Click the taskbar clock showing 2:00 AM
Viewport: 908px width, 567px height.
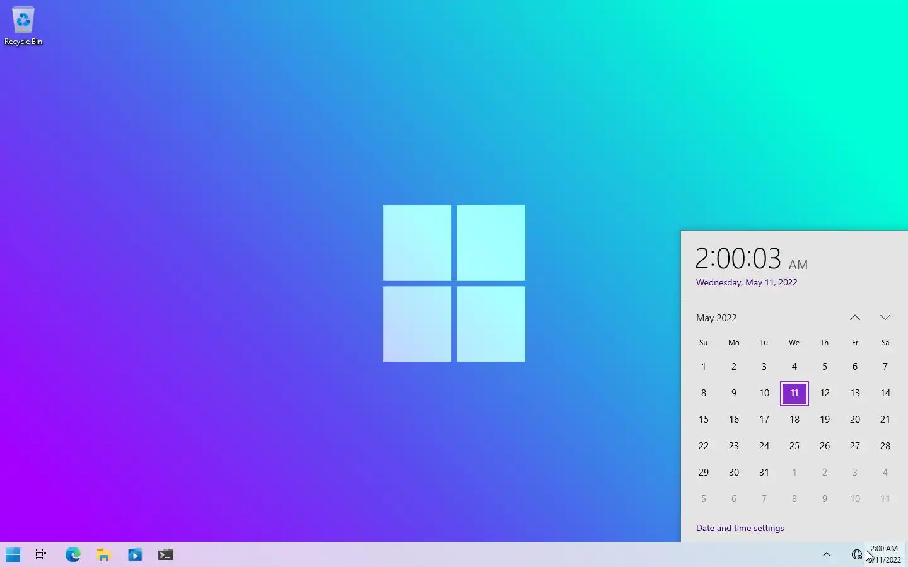pyautogui.click(x=885, y=554)
